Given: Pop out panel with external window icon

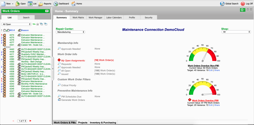Looking at the screenshot, I should pyautogui.click(x=251, y=9).
